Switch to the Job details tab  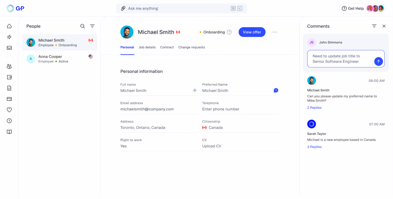click(147, 47)
